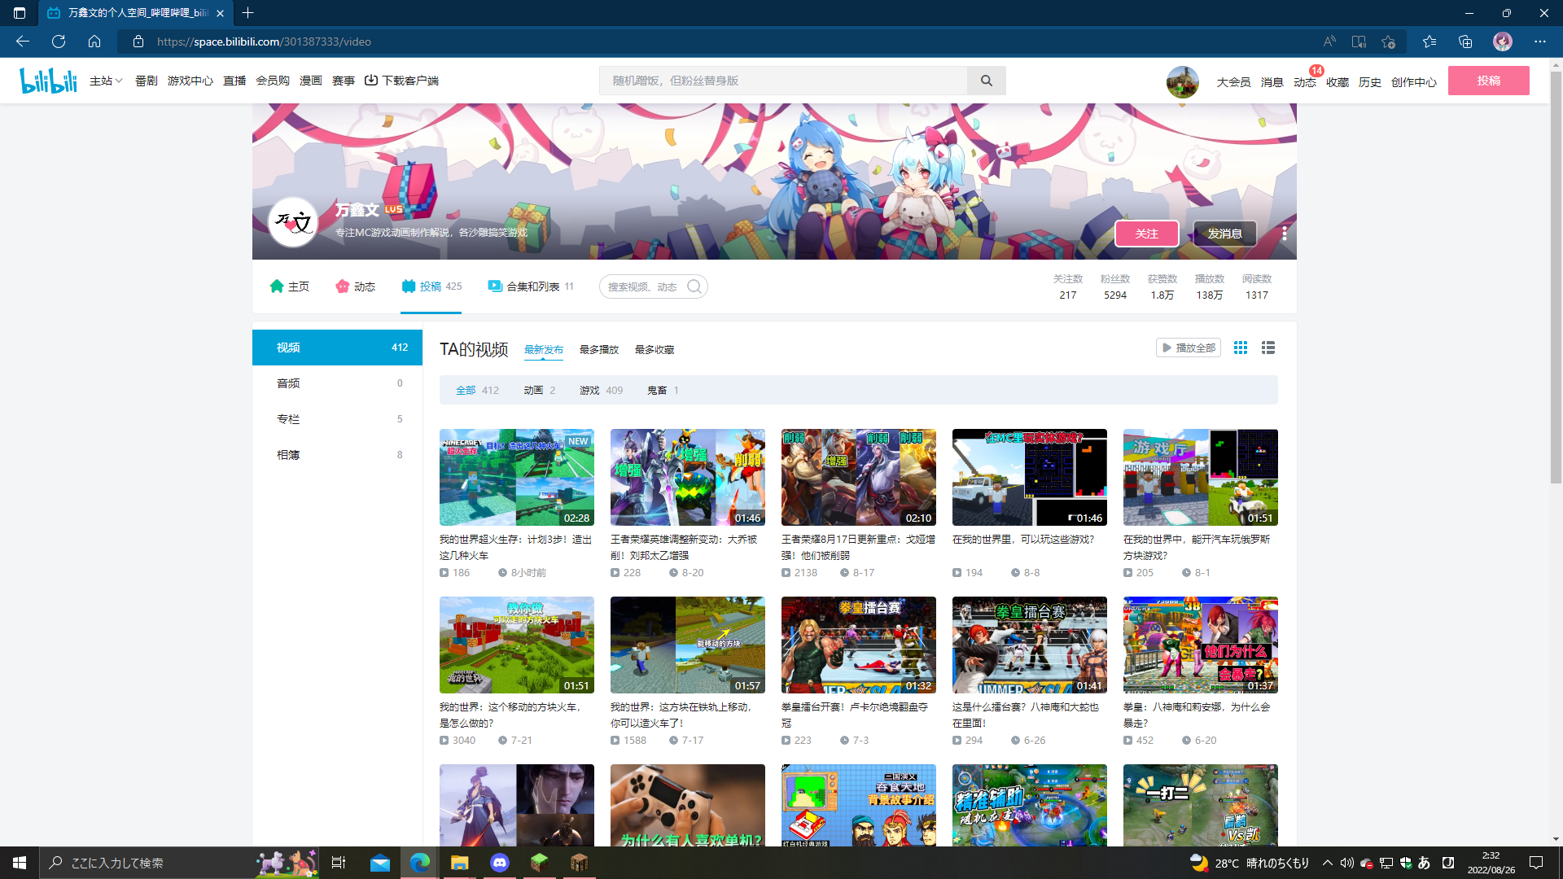Switch to grid view layout icon
The width and height of the screenshot is (1563, 879).
coord(1241,348)
